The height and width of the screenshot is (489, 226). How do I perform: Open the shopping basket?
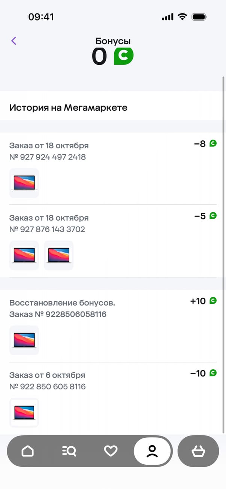pyautogui.click(x=198, y=452)
